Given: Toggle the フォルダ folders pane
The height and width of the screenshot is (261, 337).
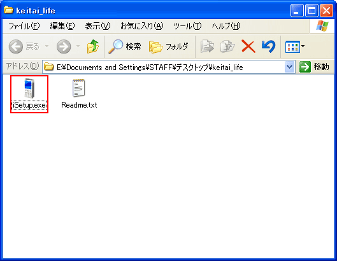Looking at the screenshot, I should (169, 46).
